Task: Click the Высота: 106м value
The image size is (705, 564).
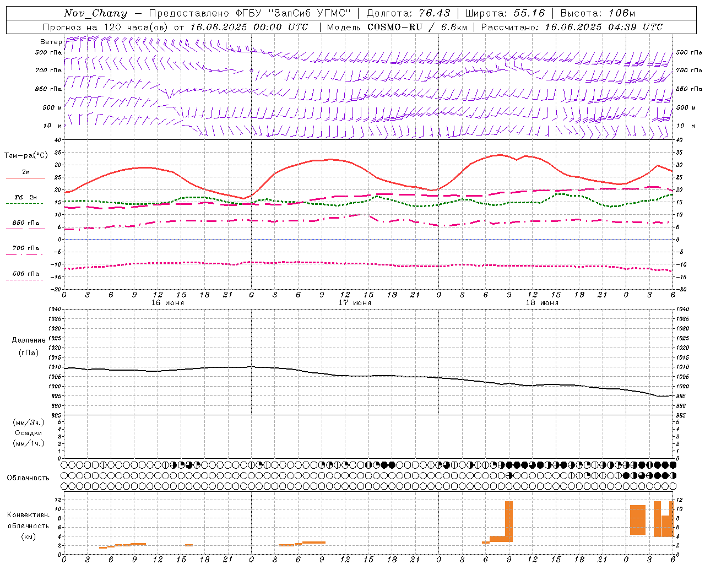Action: click(598, 13)
